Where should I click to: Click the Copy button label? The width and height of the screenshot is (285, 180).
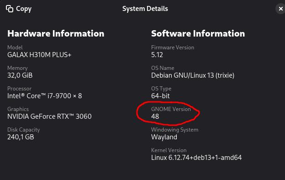24,9
